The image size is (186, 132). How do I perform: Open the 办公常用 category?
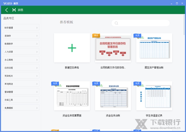pos(21,60)
